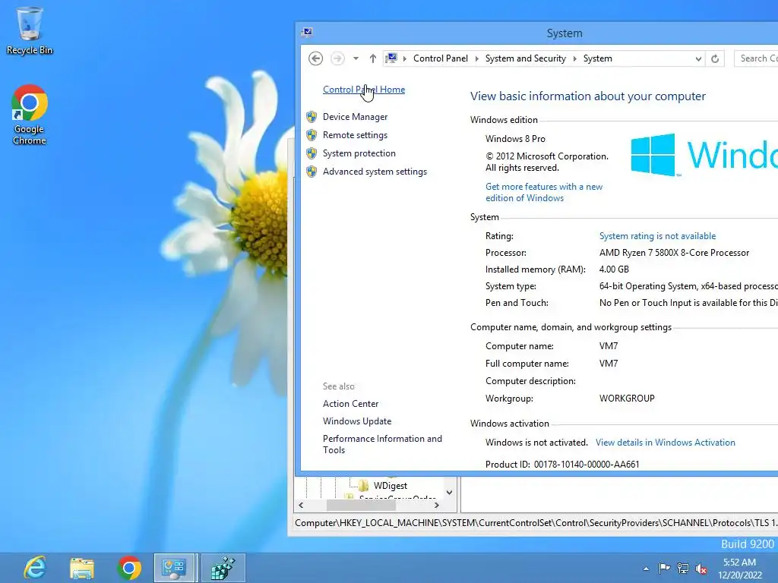Refresh the System page
The width and height of the screenshot is (778, 583).
click(715, 58)
